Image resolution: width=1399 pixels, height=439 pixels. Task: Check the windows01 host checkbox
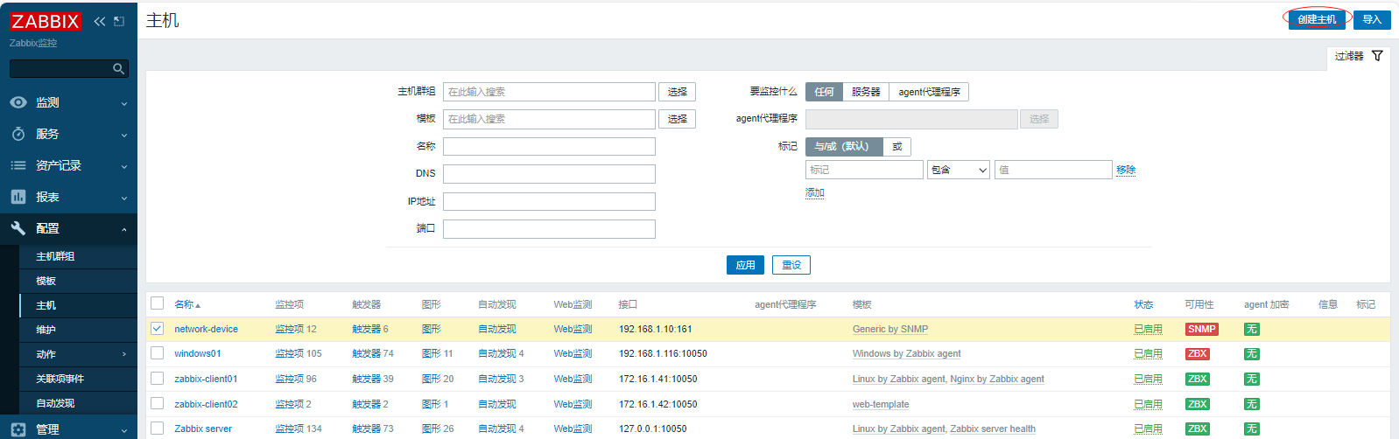158,353
